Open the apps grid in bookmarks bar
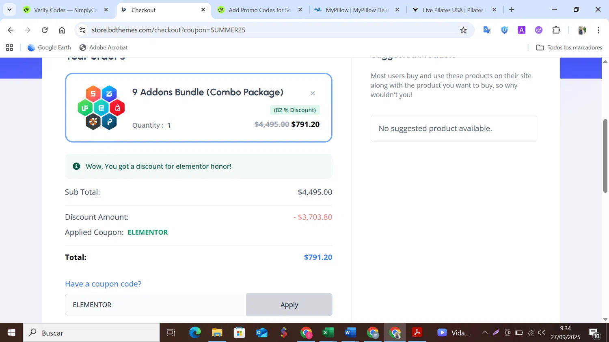 click(x=10, y=48)
